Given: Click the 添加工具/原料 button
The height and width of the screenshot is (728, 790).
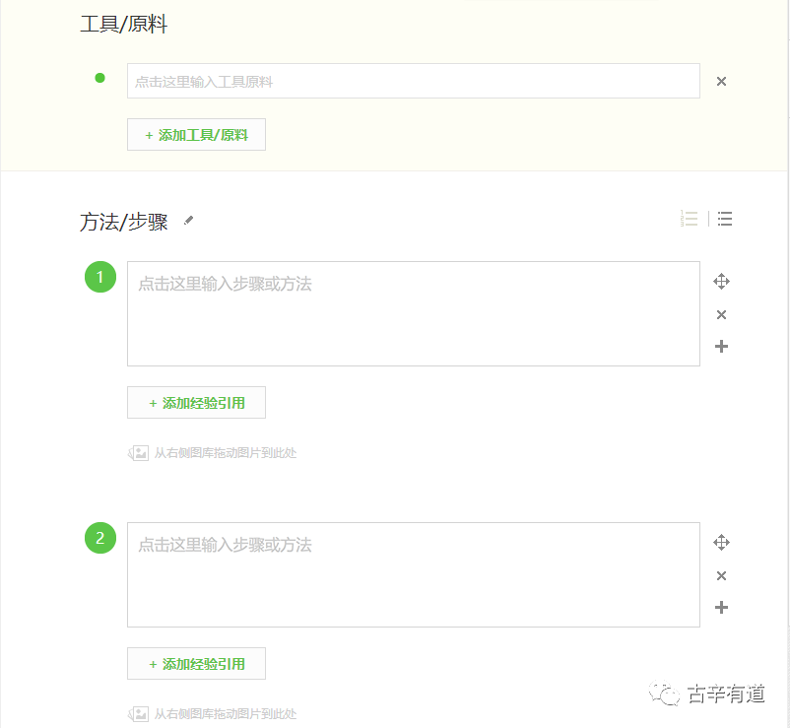Looking at the screenshot, I should pos(196,135).
